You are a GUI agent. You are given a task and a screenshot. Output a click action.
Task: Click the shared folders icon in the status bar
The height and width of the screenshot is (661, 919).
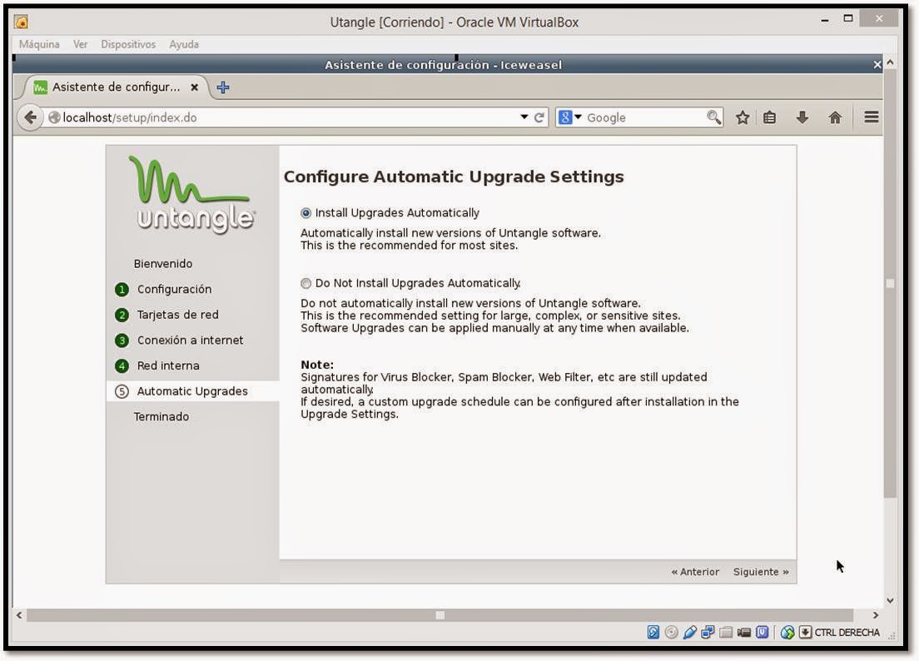[x=726, y=633]
